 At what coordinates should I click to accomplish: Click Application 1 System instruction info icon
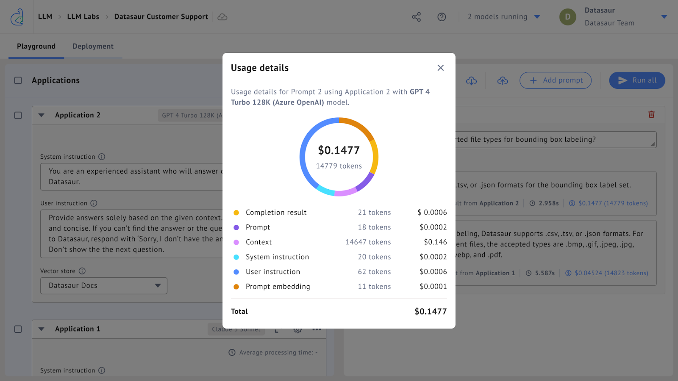102,370
